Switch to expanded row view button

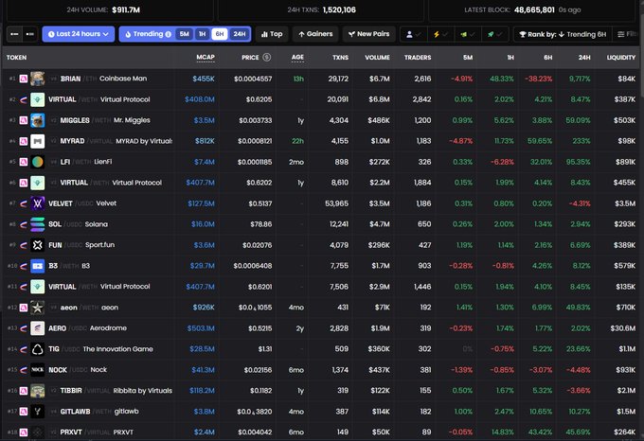(30, 34)
